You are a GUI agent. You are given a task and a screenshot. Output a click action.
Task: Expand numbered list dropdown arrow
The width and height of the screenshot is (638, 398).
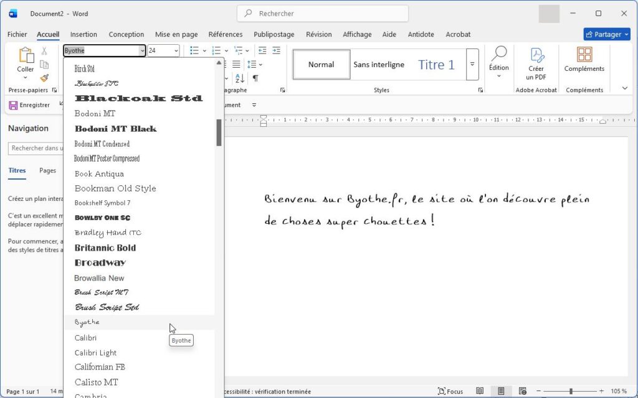coord(226,51)
